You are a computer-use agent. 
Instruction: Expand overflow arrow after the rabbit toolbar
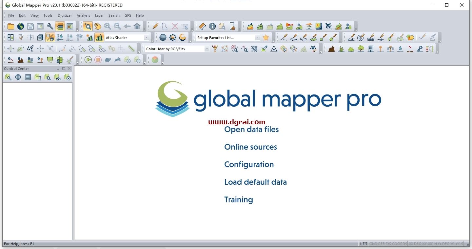(x=145, y=62)
